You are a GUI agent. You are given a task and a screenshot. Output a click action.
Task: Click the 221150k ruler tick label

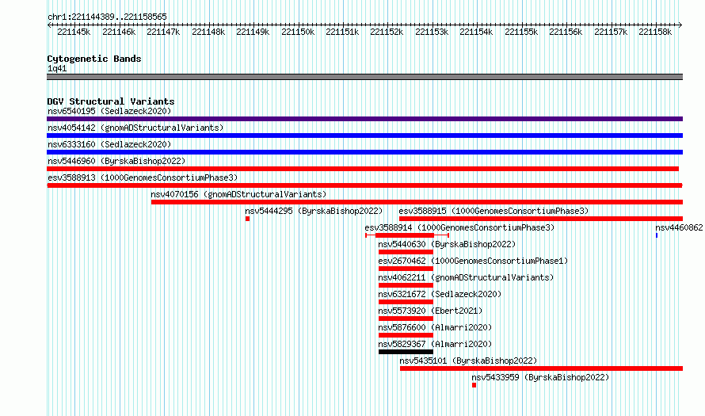298,32
